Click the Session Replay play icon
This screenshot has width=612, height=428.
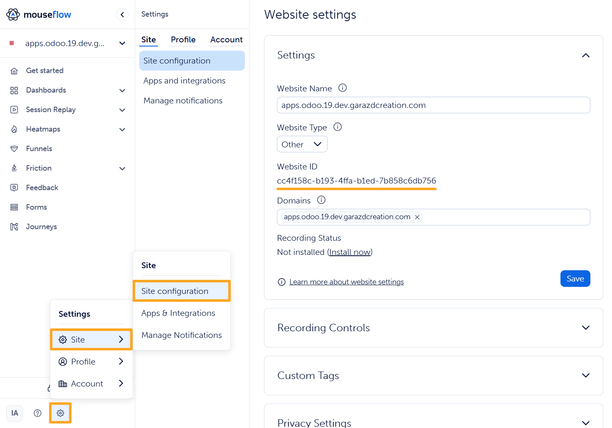[x=14, y=110]
